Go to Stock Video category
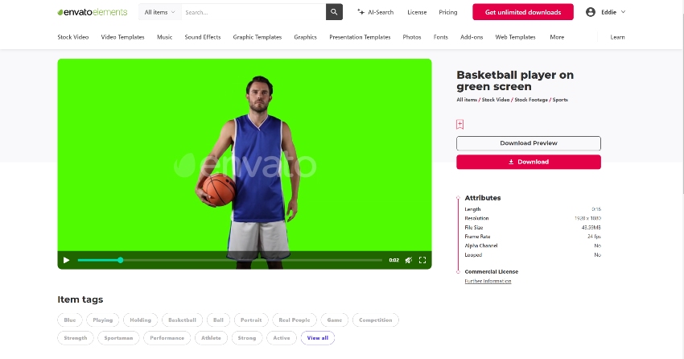Image resolution: width=684 pixels, height=359 pixels. [73, 37]
